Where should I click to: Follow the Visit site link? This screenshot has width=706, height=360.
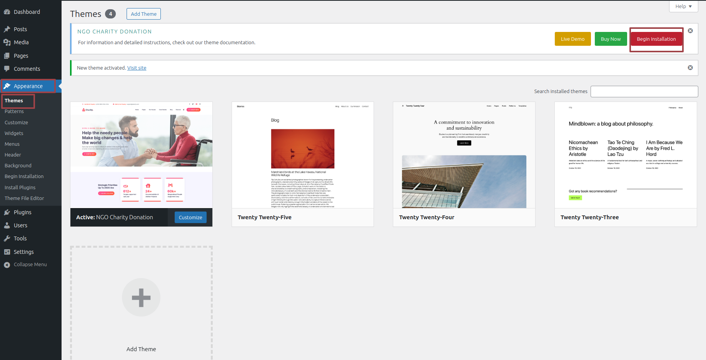click(137, 68)
